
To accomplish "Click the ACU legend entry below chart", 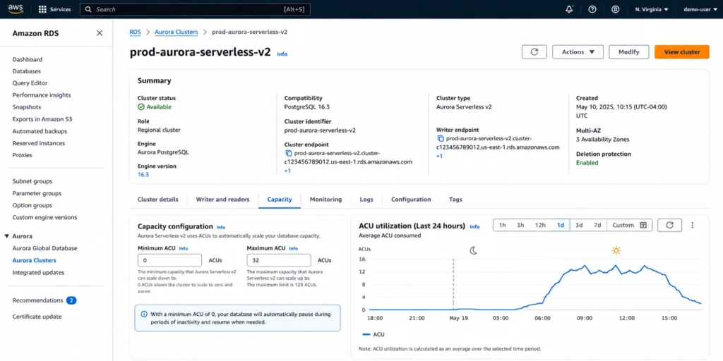I will 374,334.
